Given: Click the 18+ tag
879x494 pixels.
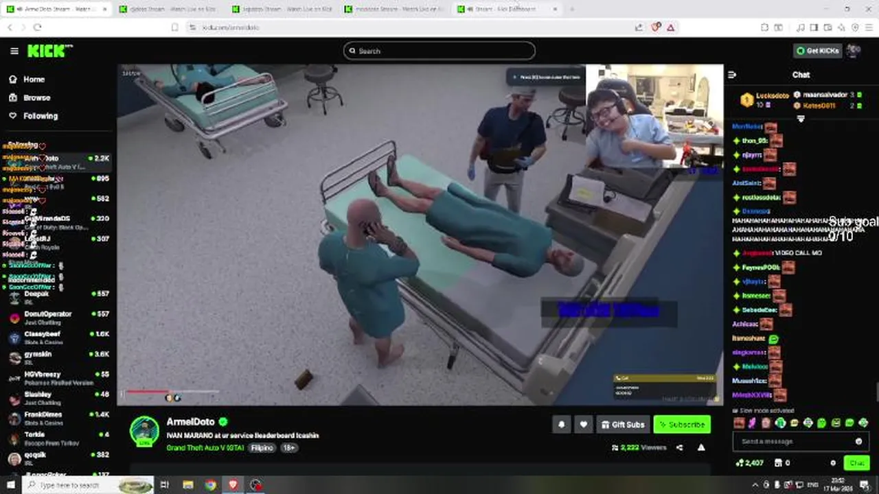Looking at the screenshot, I should tap(289, 447).
